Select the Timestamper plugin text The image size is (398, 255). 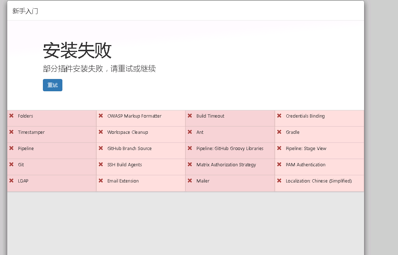[x=31, y=132]
